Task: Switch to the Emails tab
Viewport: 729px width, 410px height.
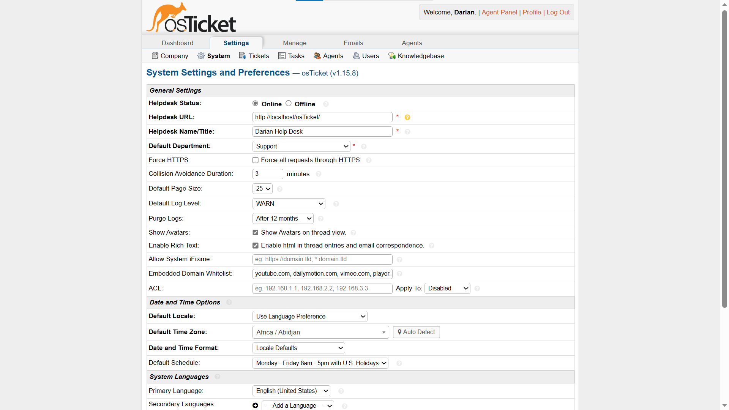Action: 353,43
